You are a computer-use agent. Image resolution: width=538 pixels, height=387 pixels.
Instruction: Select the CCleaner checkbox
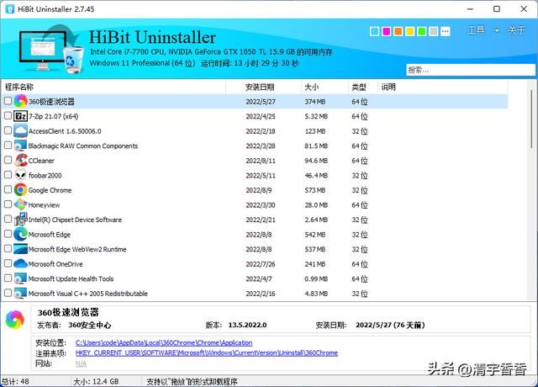[8, 160]
